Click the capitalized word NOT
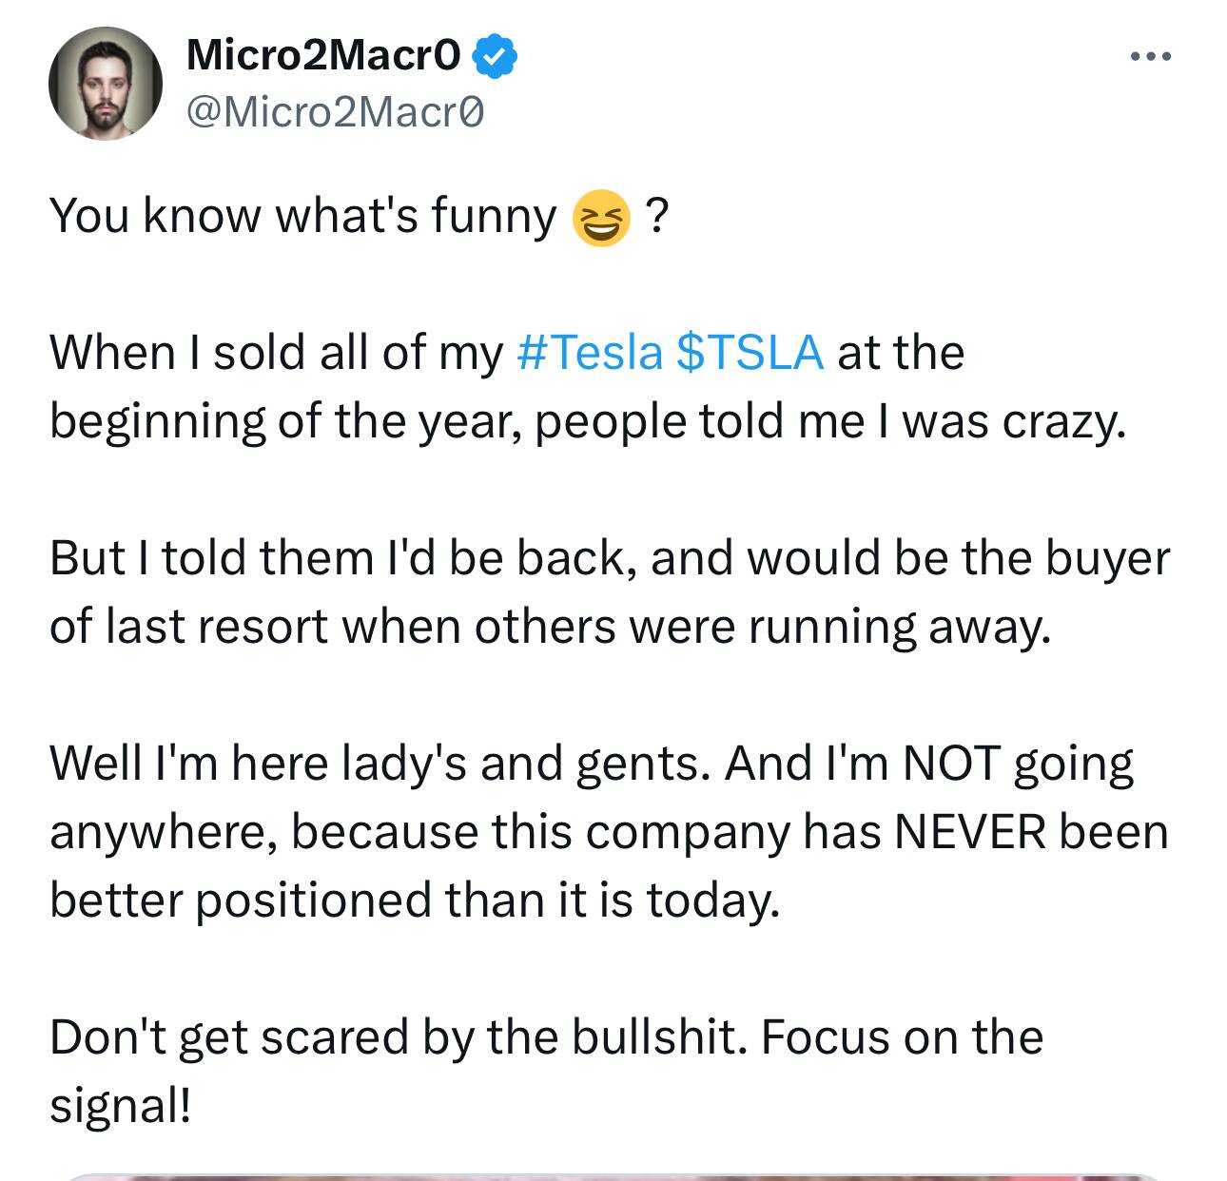Image resolution: width=1227 pixels, height=1181 pixels. (x=950, y=764)
